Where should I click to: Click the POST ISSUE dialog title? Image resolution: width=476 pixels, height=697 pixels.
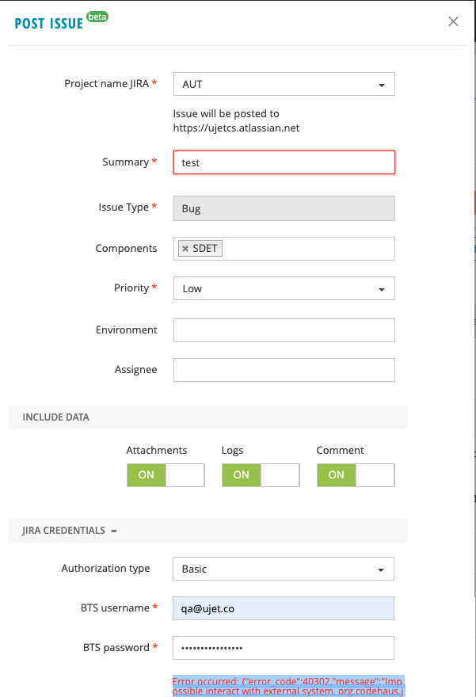pos(49,24)
